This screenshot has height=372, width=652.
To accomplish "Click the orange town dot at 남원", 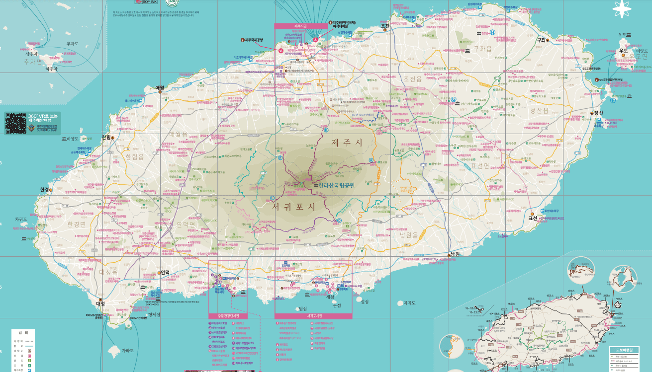I will click(449, 255).
